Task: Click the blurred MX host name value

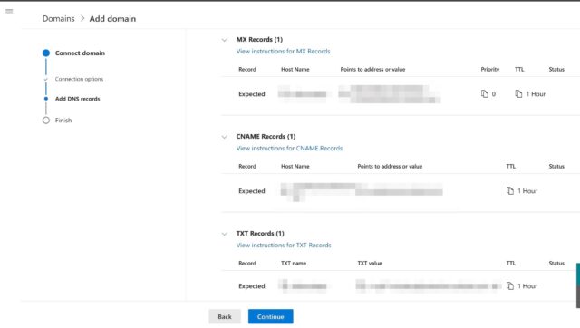Action: tap(303, 94)
